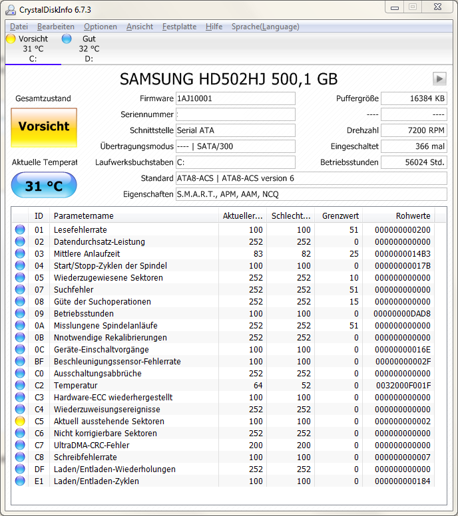
Task: Click the status icon for Datendurchsatz-Leistung
Action: [x=20, y=241]
